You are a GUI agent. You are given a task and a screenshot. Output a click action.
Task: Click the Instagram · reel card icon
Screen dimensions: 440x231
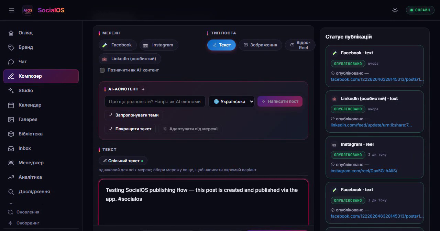(334, 145)
